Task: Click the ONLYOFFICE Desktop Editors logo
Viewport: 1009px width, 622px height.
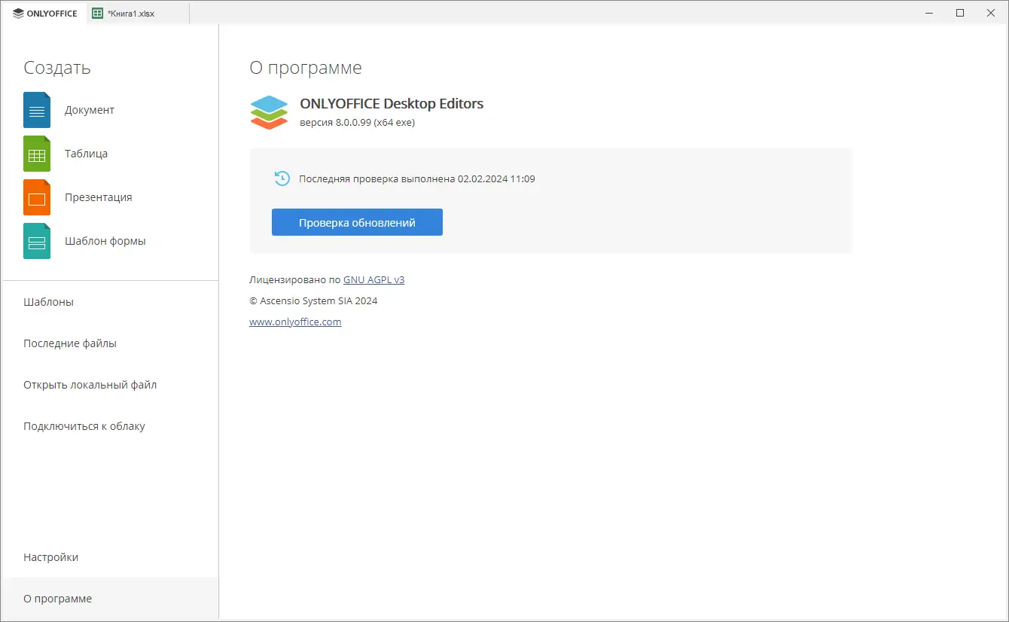Action: 269,112
